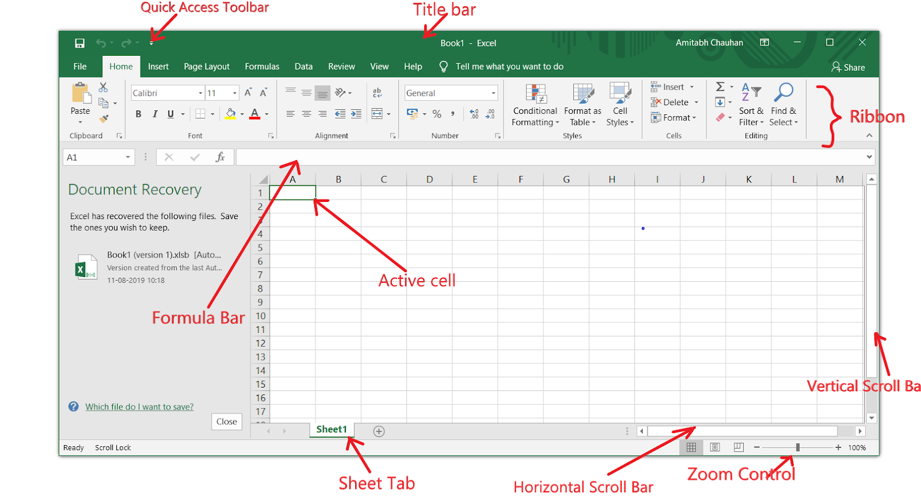Click the Copy icon in Clipboard group

(x=104, y=103)
